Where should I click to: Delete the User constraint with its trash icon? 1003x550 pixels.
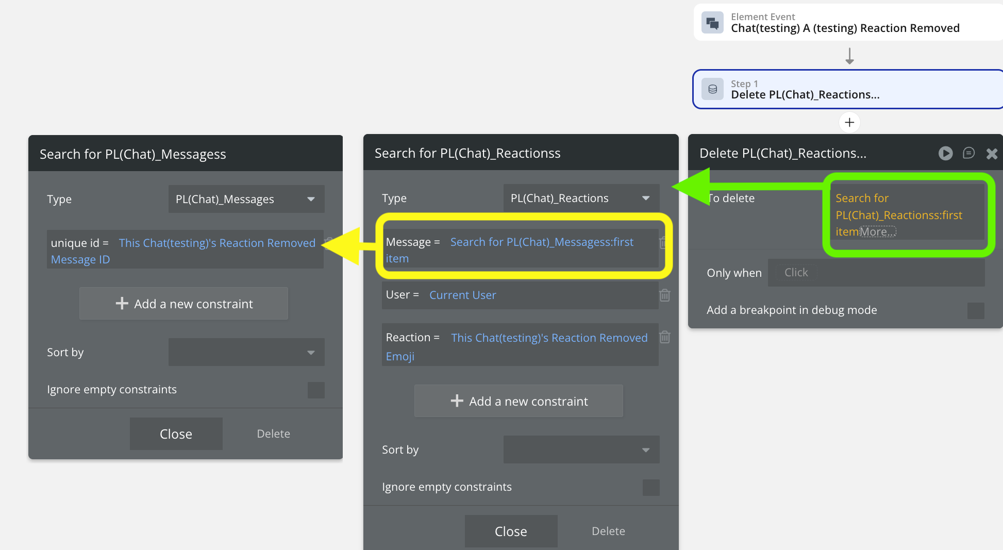(665, 295)
